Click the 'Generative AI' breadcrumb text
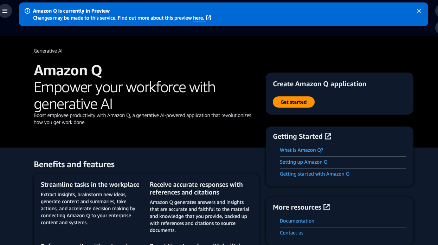The width and height of the screenshot is (438, 245). click(x=48, y=51)
